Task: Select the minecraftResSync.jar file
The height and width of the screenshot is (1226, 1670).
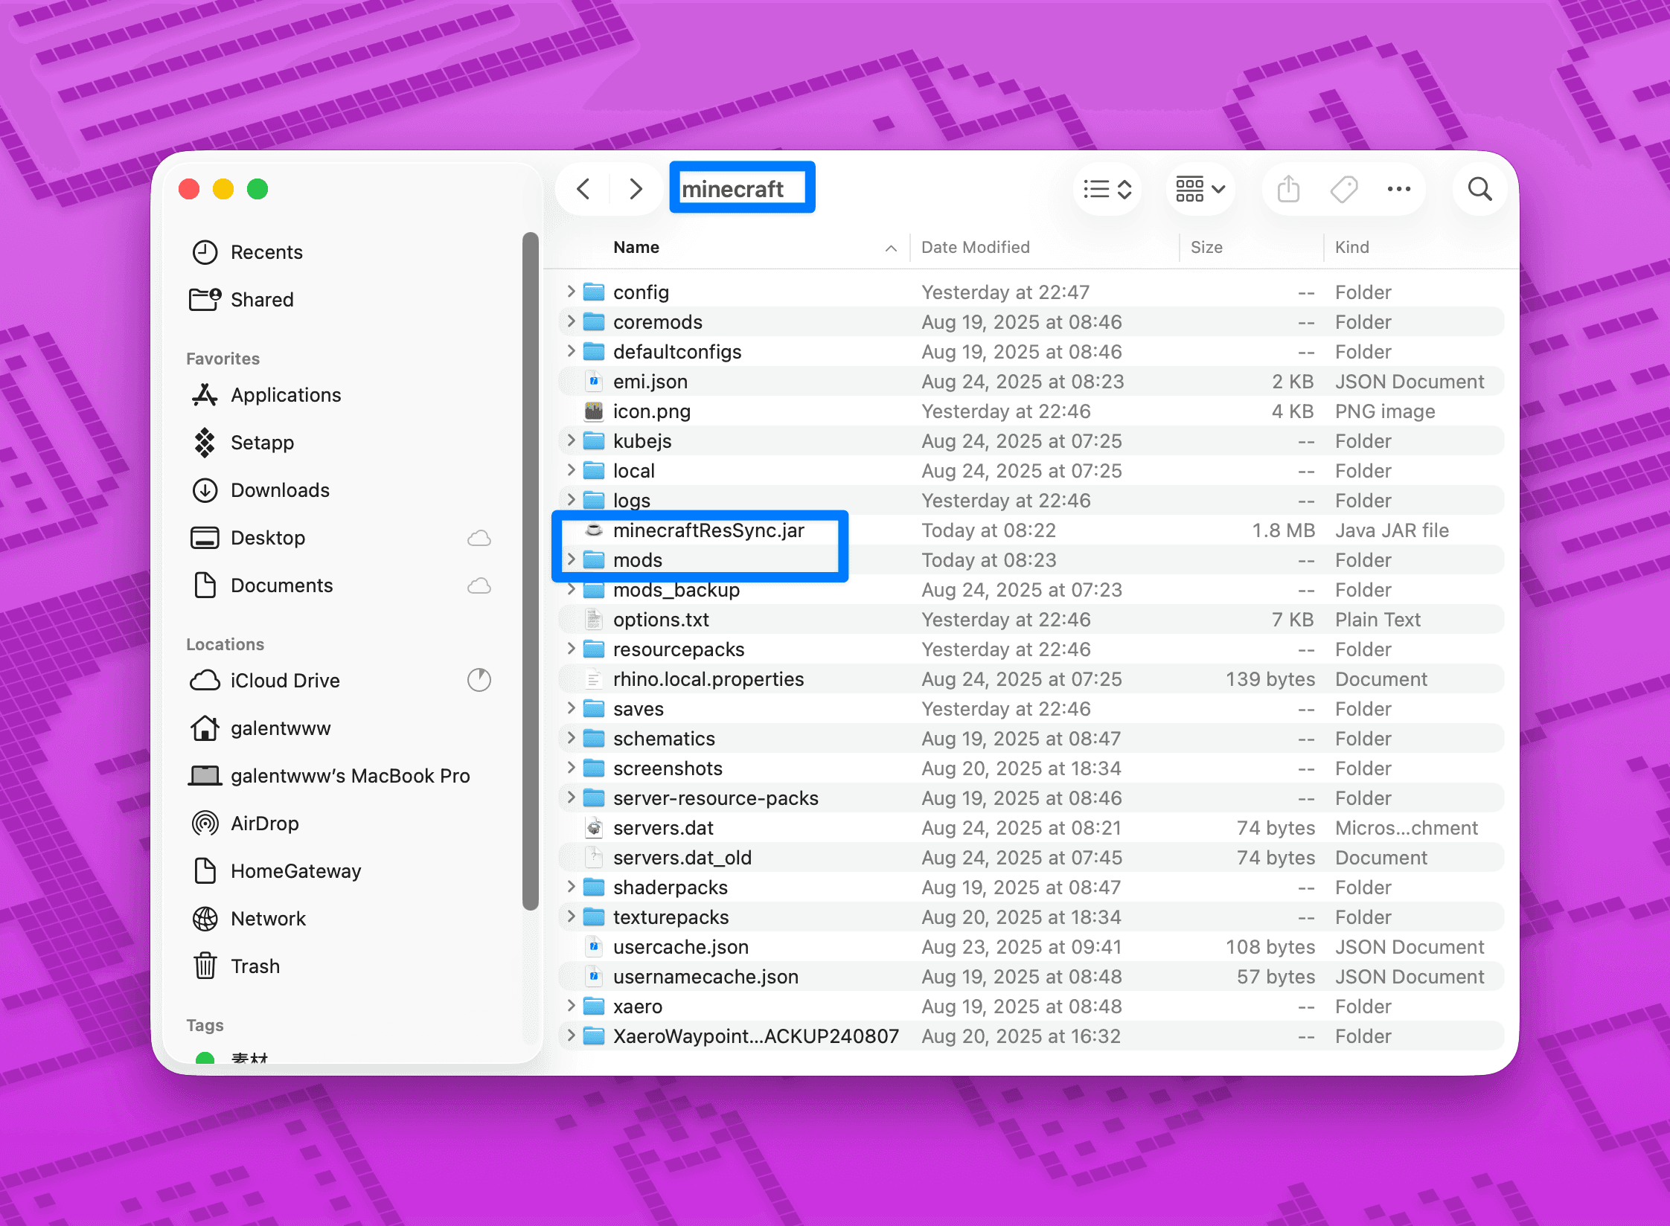Action: click(708, 530)
